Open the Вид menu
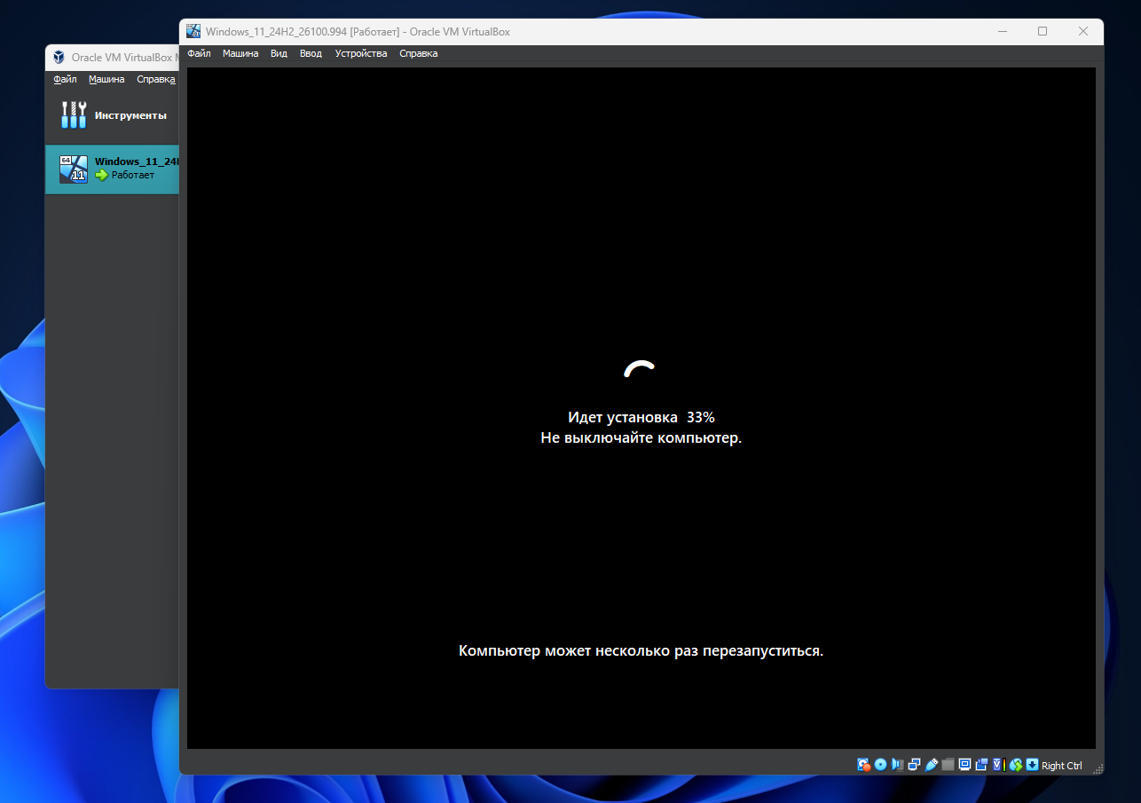Viewport: 1141px width, 803px height. [279, 53]
